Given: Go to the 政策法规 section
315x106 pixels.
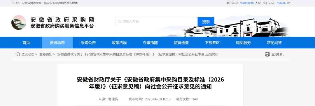Looking at the screenshot, I should point(119,43).
